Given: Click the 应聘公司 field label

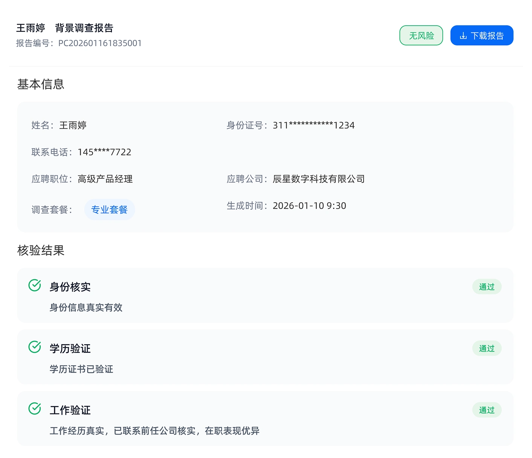Looking at the screenshot, I should pyautogui.click(x=247, y=179).
